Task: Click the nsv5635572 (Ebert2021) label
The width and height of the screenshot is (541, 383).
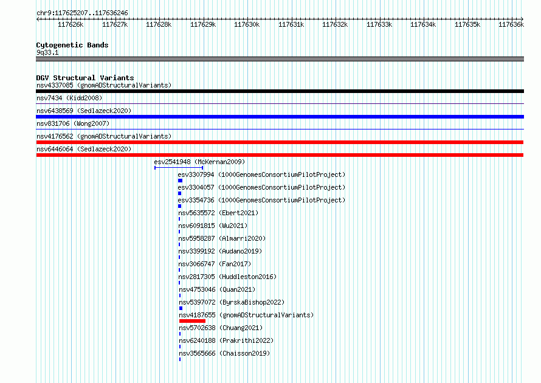Action: tap(218, 213)
